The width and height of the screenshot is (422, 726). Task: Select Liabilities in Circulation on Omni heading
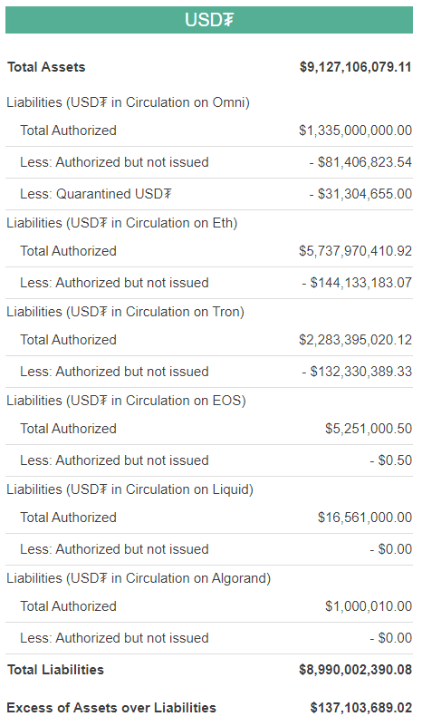[129, 102]
